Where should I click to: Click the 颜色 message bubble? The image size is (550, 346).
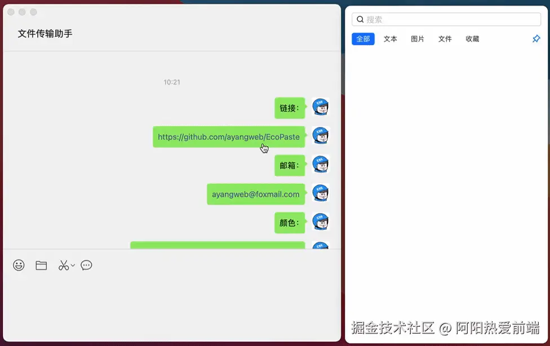pos(289,222)
